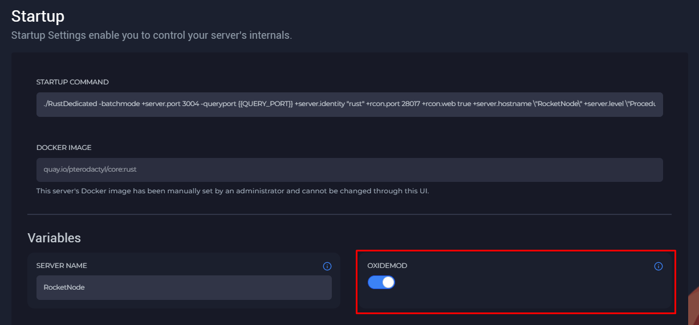Click the Server Name info icon
The width and height of the screenshot is (699, 325).
pyautogui.click(x=327, y=266)
